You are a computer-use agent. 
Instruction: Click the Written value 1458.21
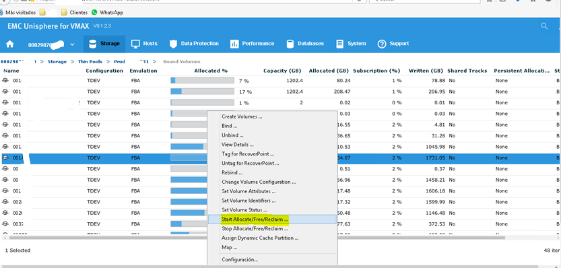434,180
